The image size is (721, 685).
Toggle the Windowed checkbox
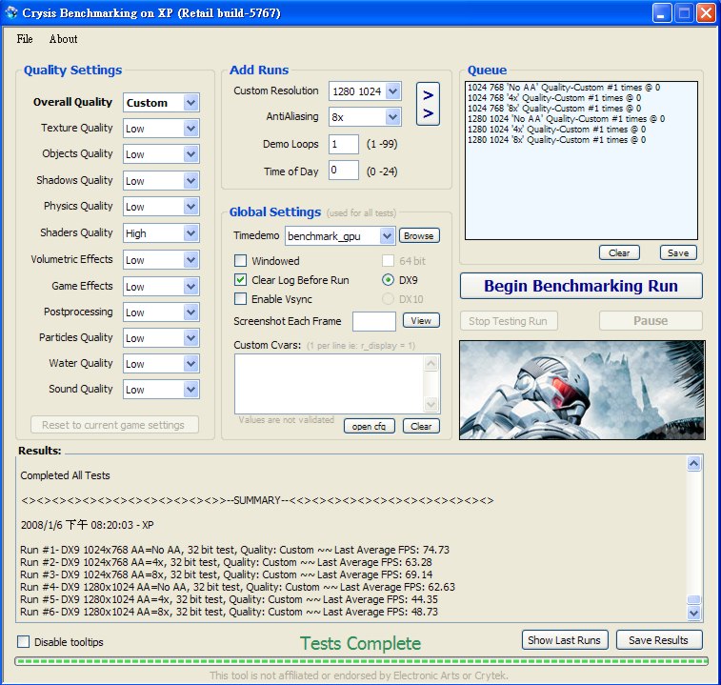[x=240, y=261]
